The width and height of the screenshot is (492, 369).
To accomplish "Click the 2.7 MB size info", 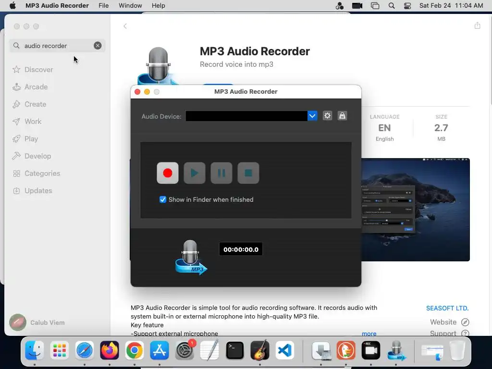I will [x=441, y=128].
